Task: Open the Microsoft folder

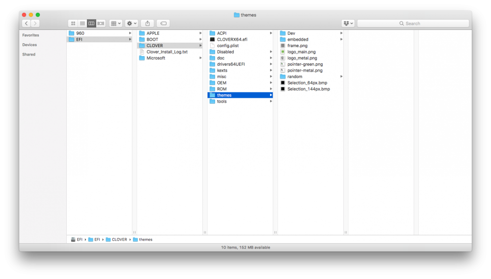Action: click(x=170, y=58)
